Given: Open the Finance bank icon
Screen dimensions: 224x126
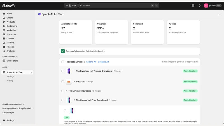Looking at the screenshot, I should (x=4, y=47).
